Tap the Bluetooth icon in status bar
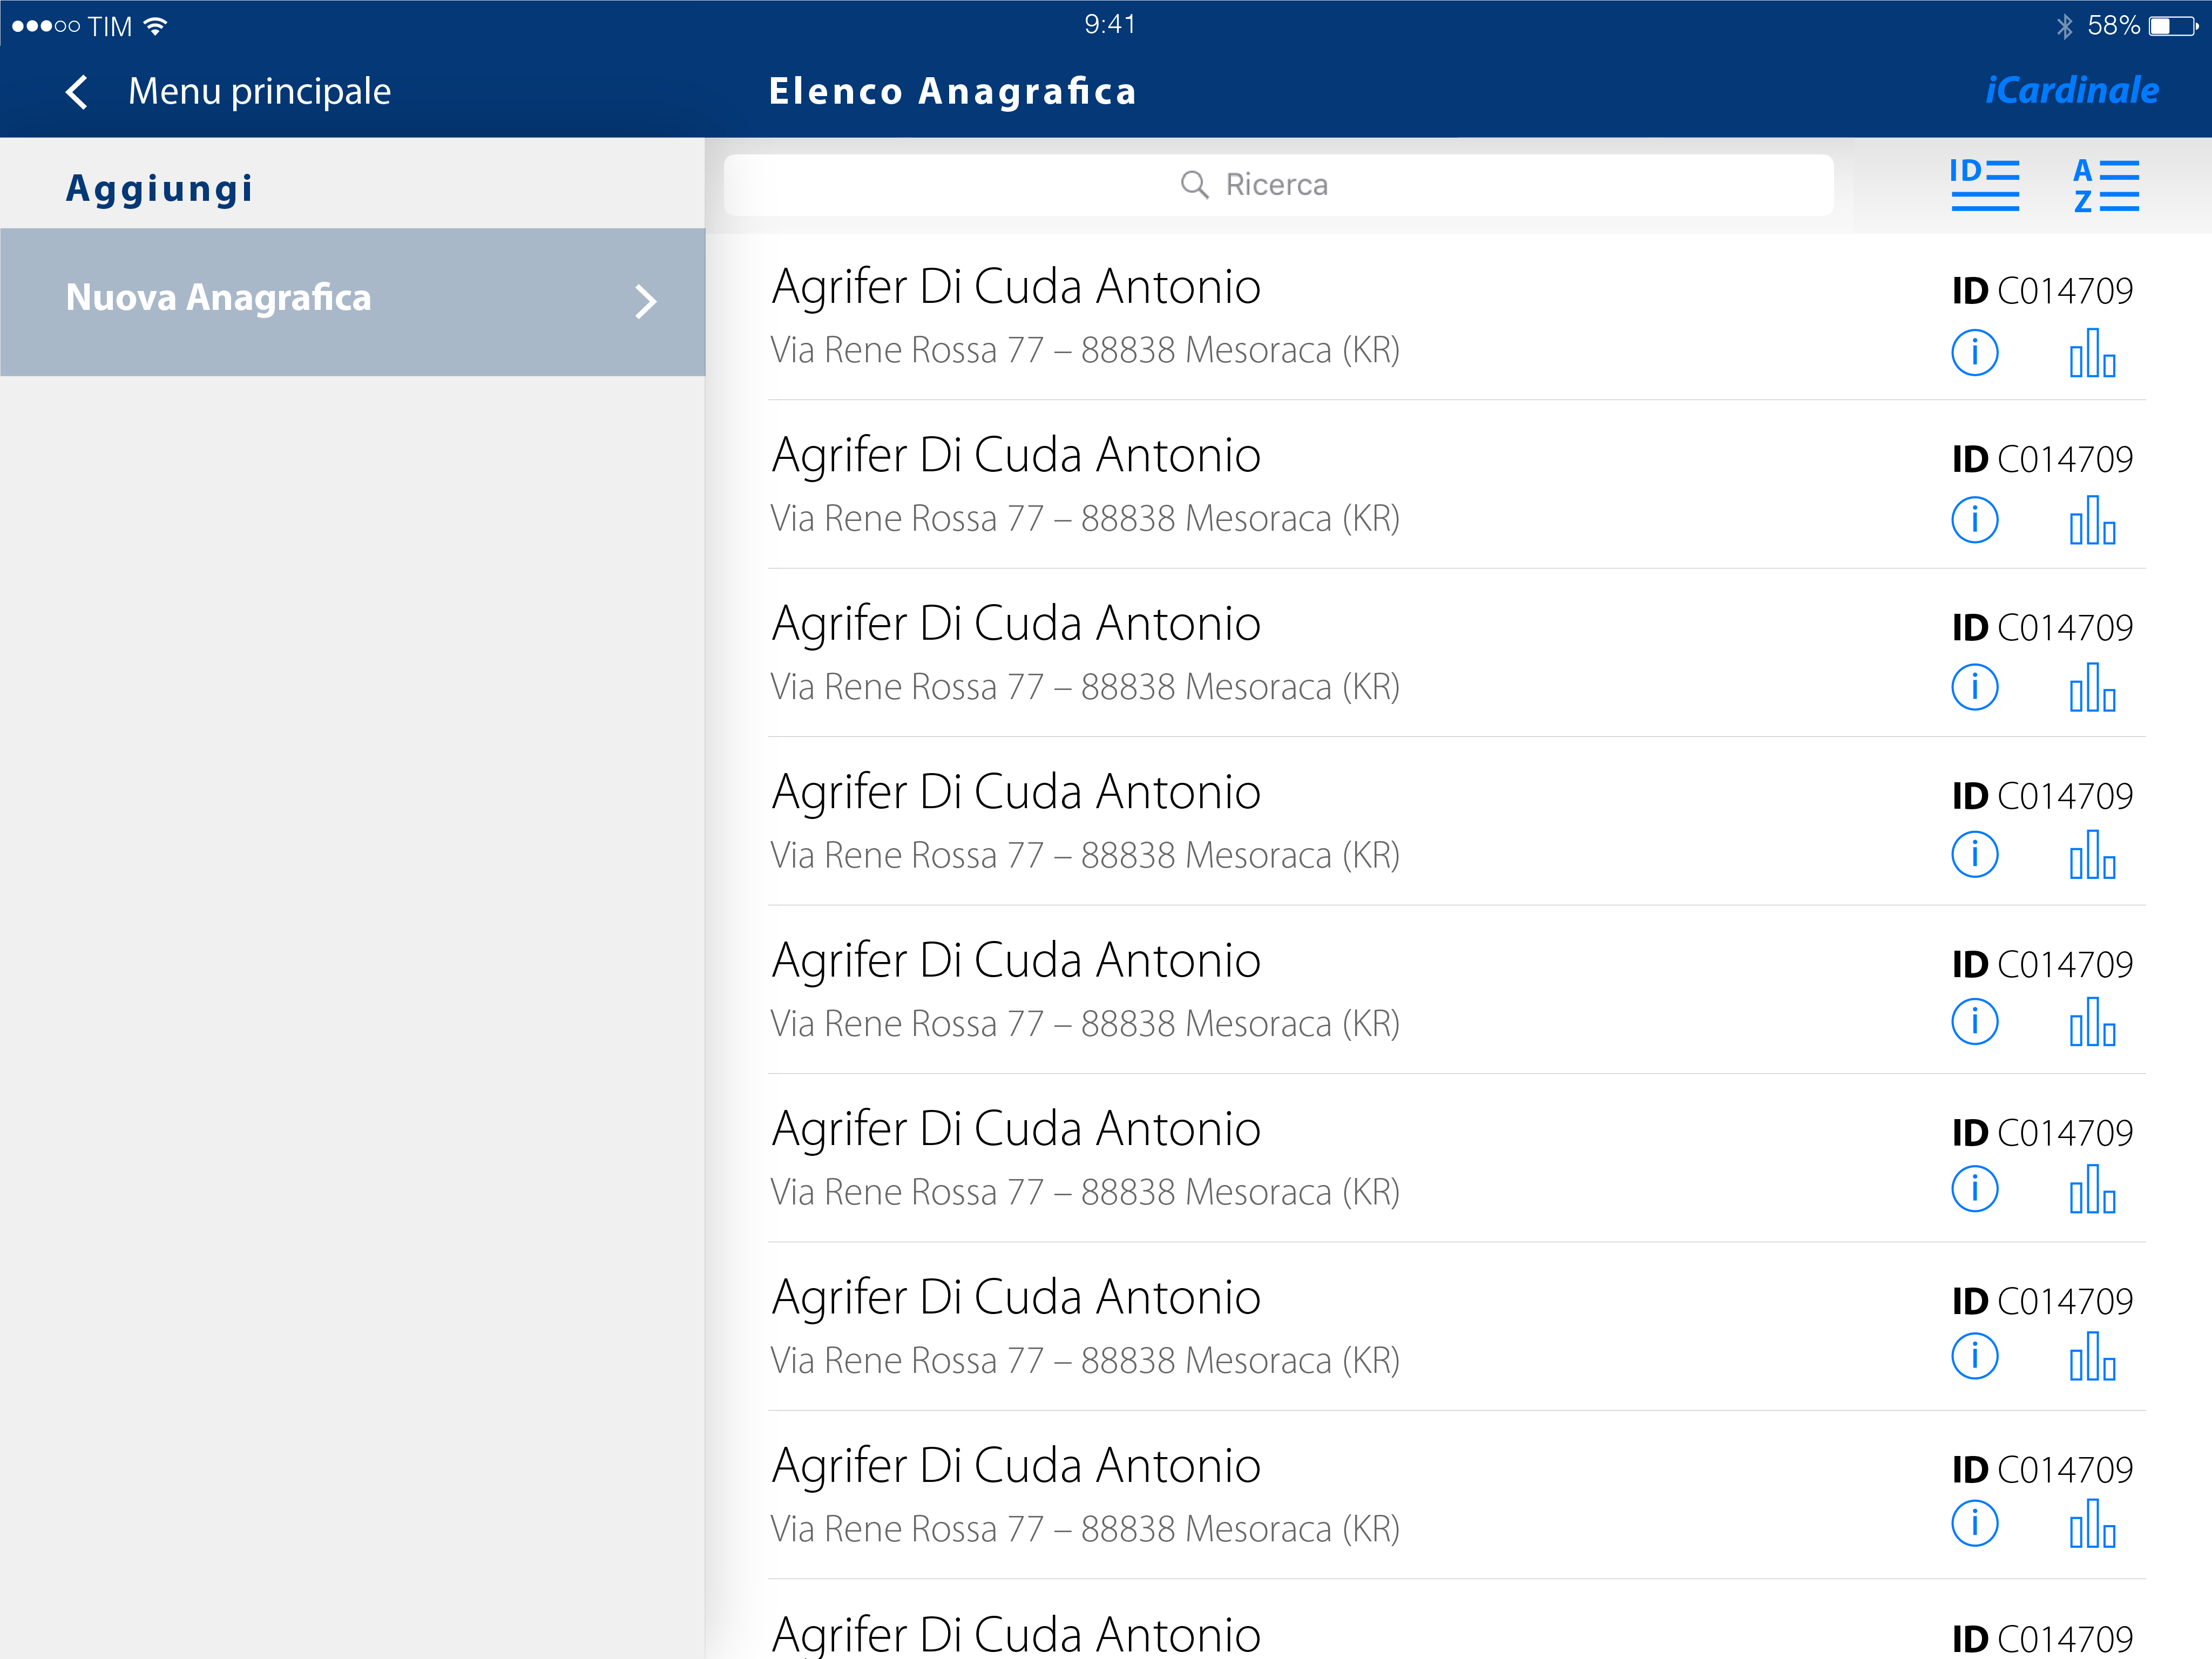 [x=2065, y=26]
